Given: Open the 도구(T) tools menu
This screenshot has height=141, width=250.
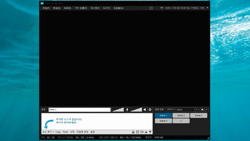Looking at the screenshot, I should coord(106,8).
